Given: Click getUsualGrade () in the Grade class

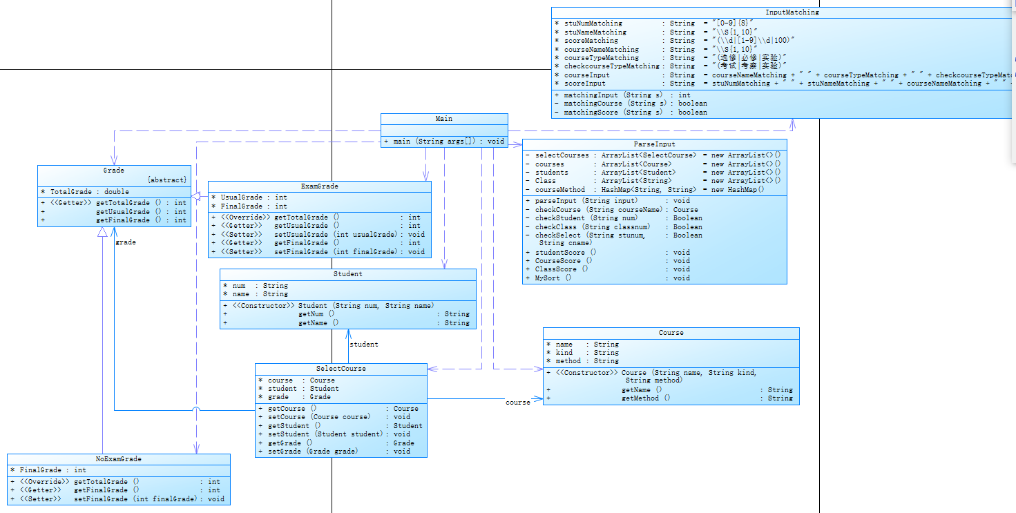Looking at the screenshot, I should pyautogui.click(x=113, y=212).
